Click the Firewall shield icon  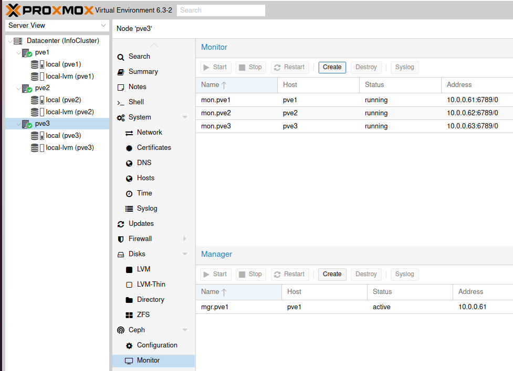[121, 239]
